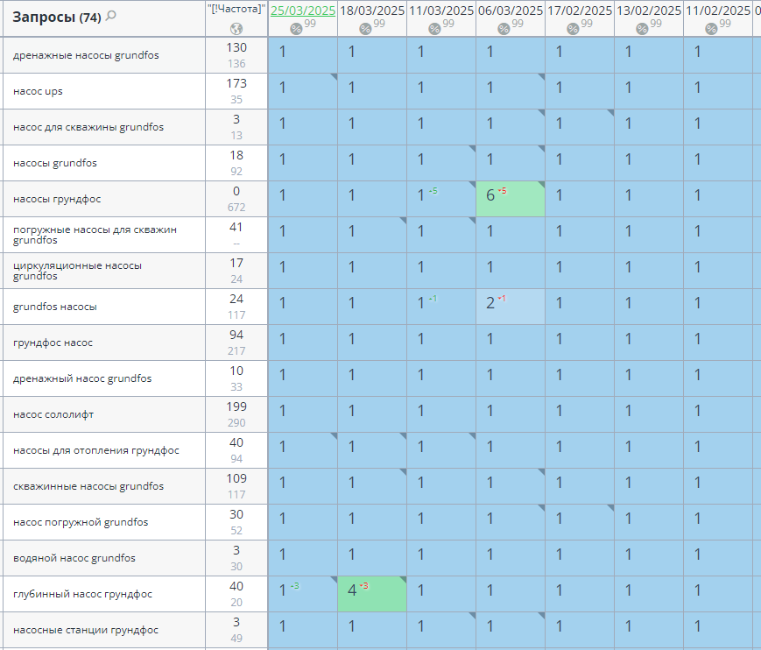The height and width of the screenshot is (650, 761).
Task: Click the percent icon under 25/03/2025
Action: [296, 29]
